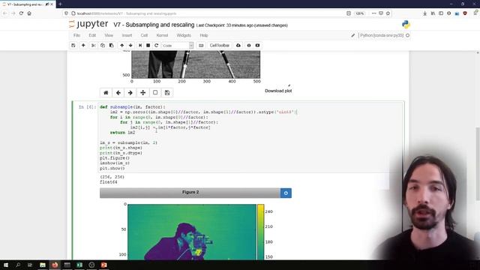Open Task View on the taskbar
The image size is (480, 270).
(30, 265)
